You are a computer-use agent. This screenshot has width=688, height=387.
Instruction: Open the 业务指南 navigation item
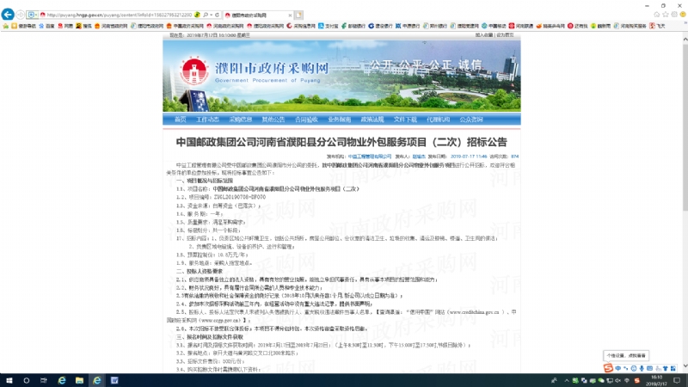coord(339,120)
